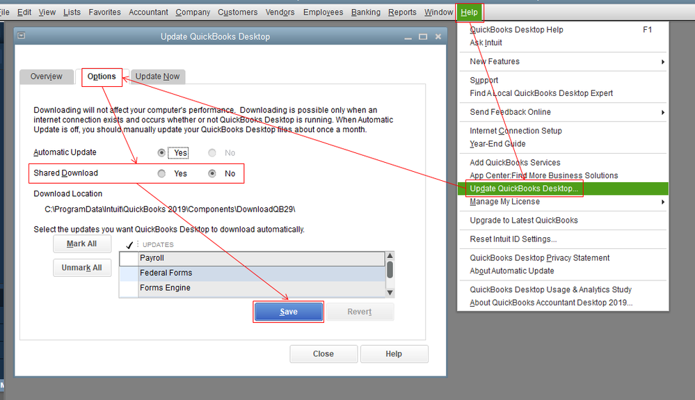Image resolution: width=695 pixels, height=400 pixels.
Task: Set Shared Download to Yes
Action: click(161, 174)
